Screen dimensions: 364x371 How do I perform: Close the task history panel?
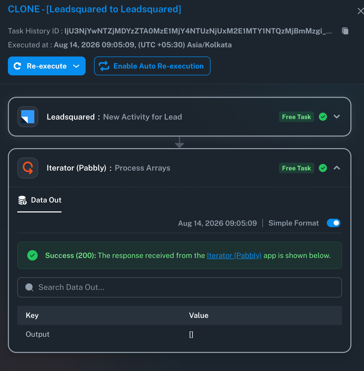pos(361,11)
